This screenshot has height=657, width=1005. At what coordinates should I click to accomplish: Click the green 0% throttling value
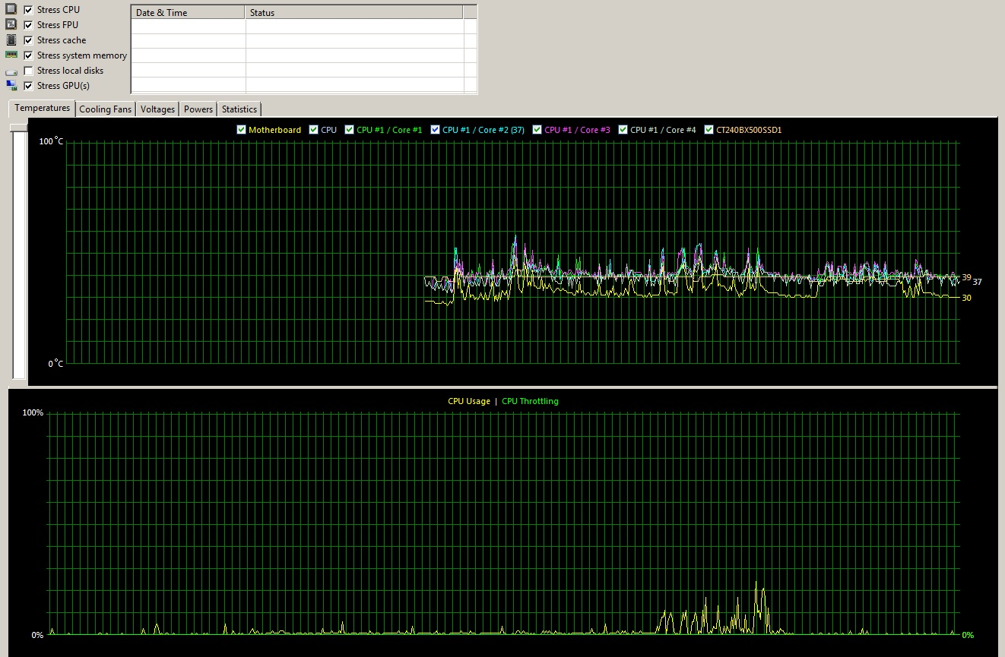click(968, 635)
